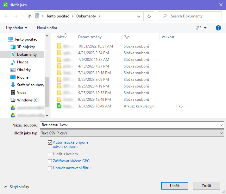
Task: Create a folder with Nová složka
Action: [x=47, y=28]
